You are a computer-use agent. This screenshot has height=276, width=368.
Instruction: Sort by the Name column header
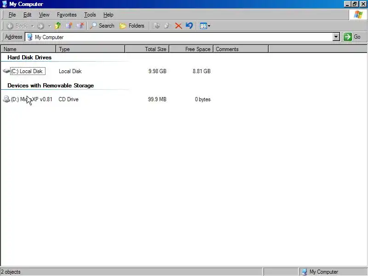point(28,49)
